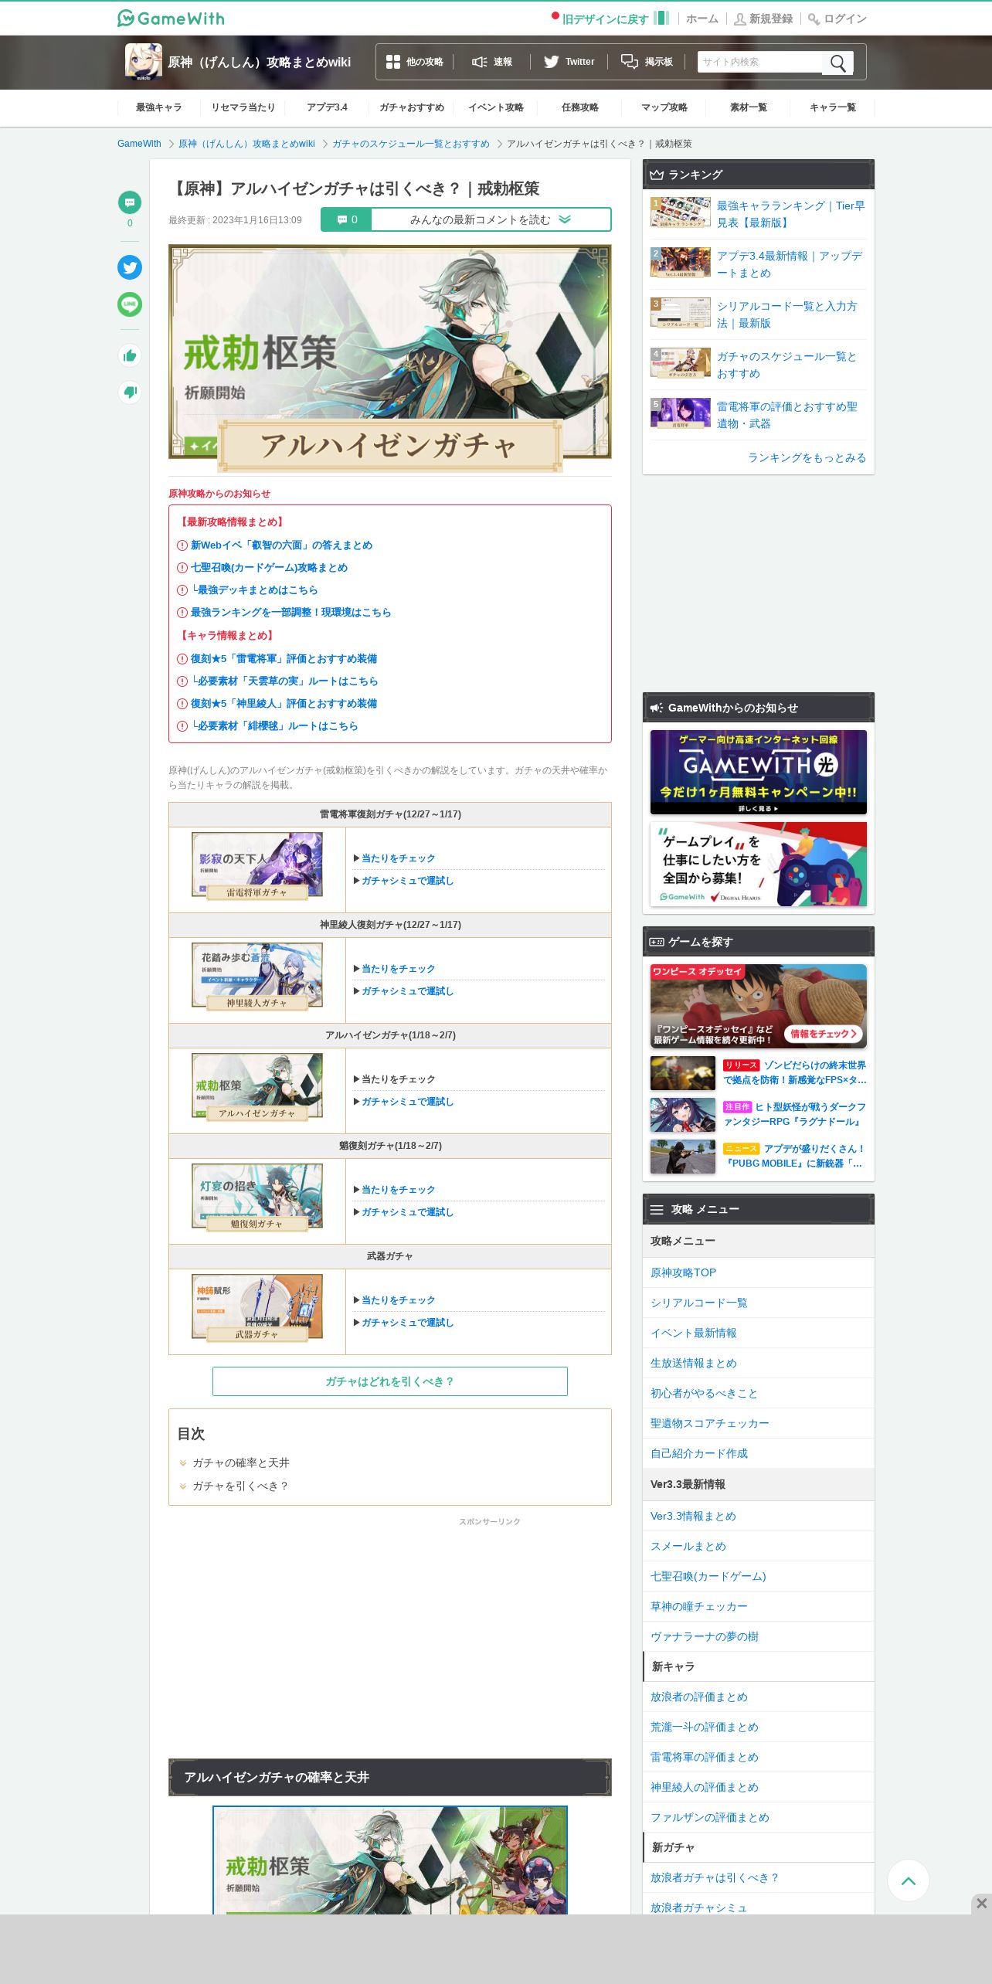Open イベント攻略 nav tab

coord(496,107)
